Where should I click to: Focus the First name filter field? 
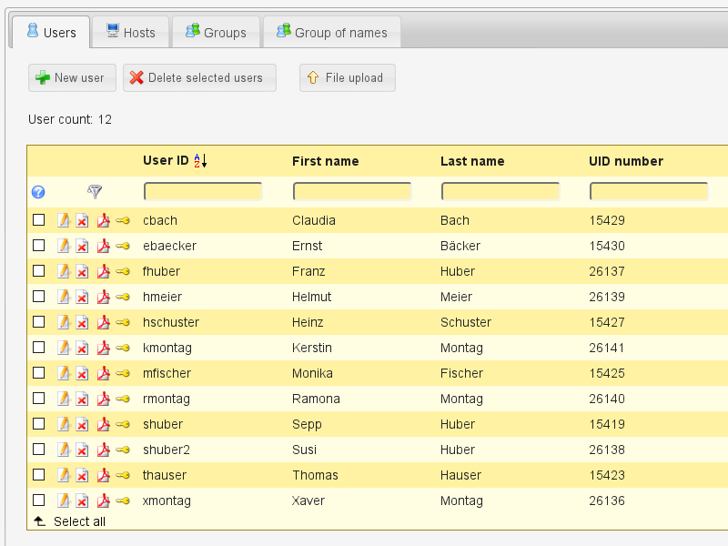click(x=352, y=191)
